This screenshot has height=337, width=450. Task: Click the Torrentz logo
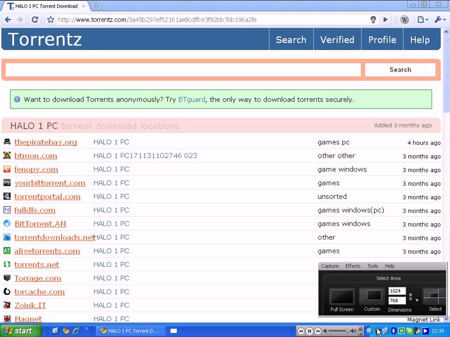(x=45, y=39)
